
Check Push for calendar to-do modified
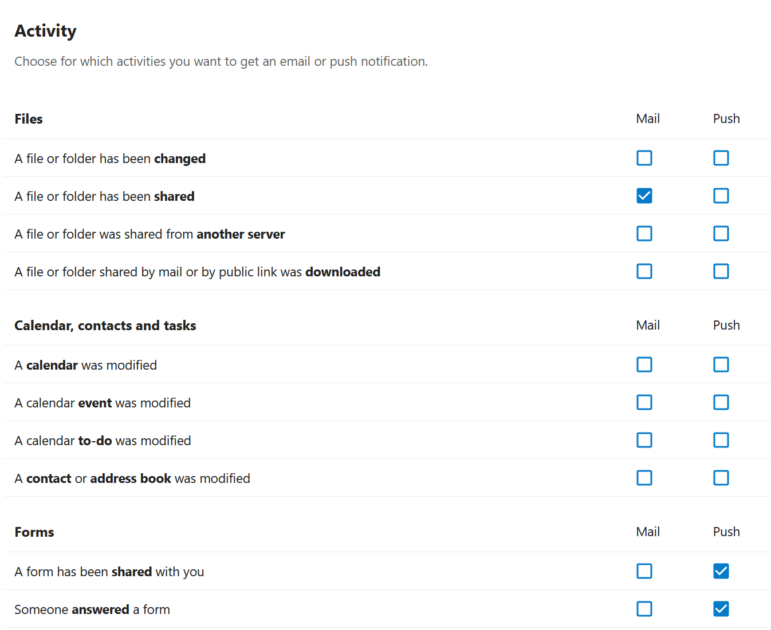721,440
